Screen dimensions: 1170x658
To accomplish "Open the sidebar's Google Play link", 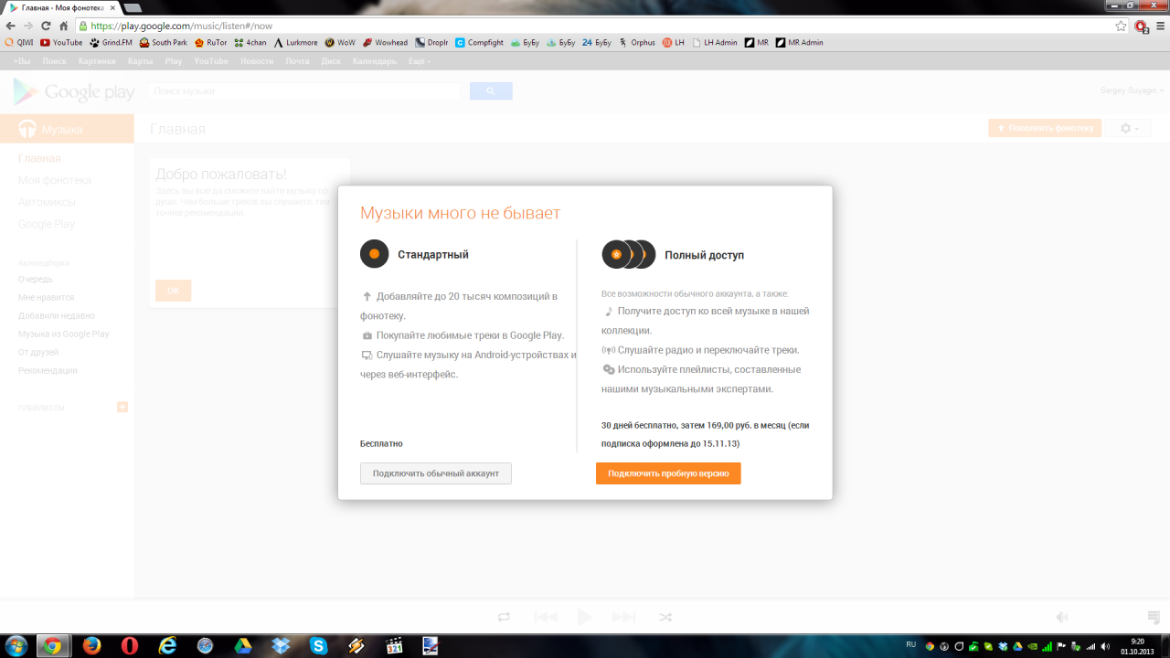I will coord(47,224).
